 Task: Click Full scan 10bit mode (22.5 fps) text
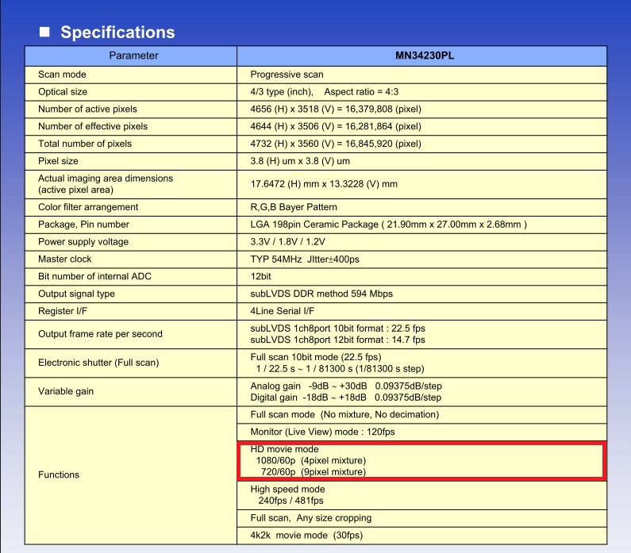coord(316,357)
